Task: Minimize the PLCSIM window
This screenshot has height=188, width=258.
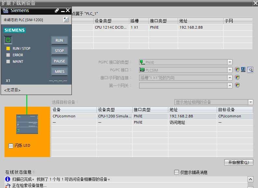Action: [63, 11]
